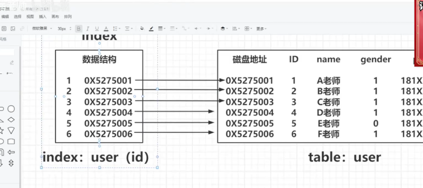Select the left arrow shape
The height and width of the screenshot is (188, 423).
12,152
